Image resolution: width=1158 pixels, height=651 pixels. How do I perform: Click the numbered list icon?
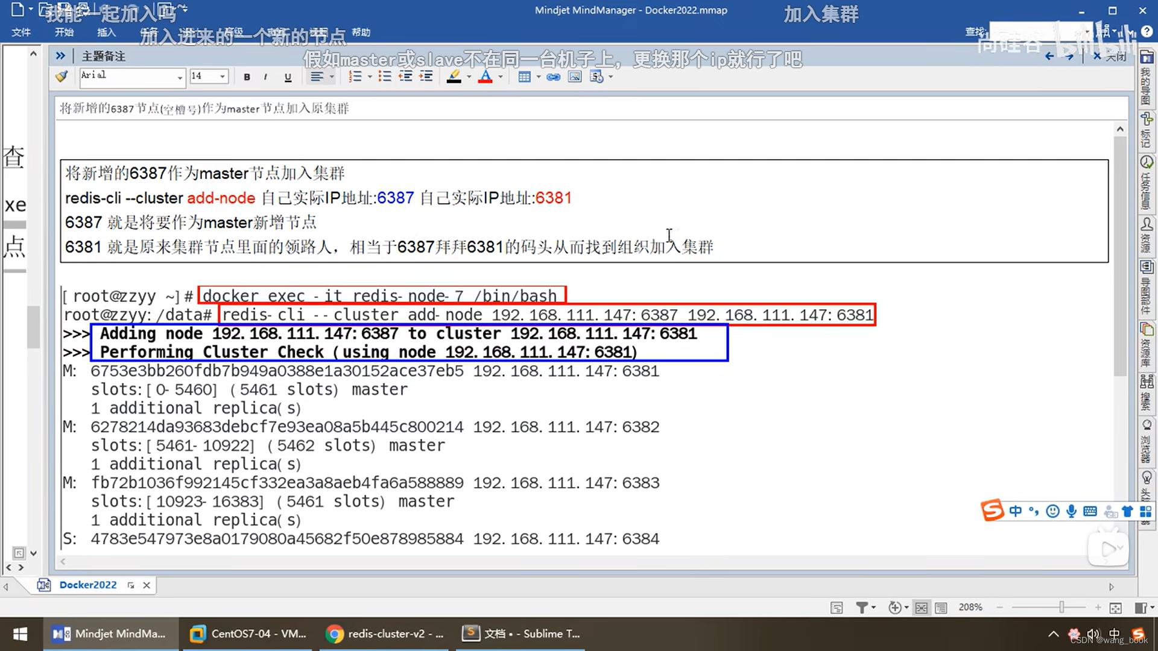(x=355, y=77)
